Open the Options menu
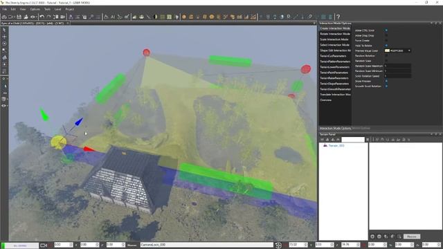 35,9
